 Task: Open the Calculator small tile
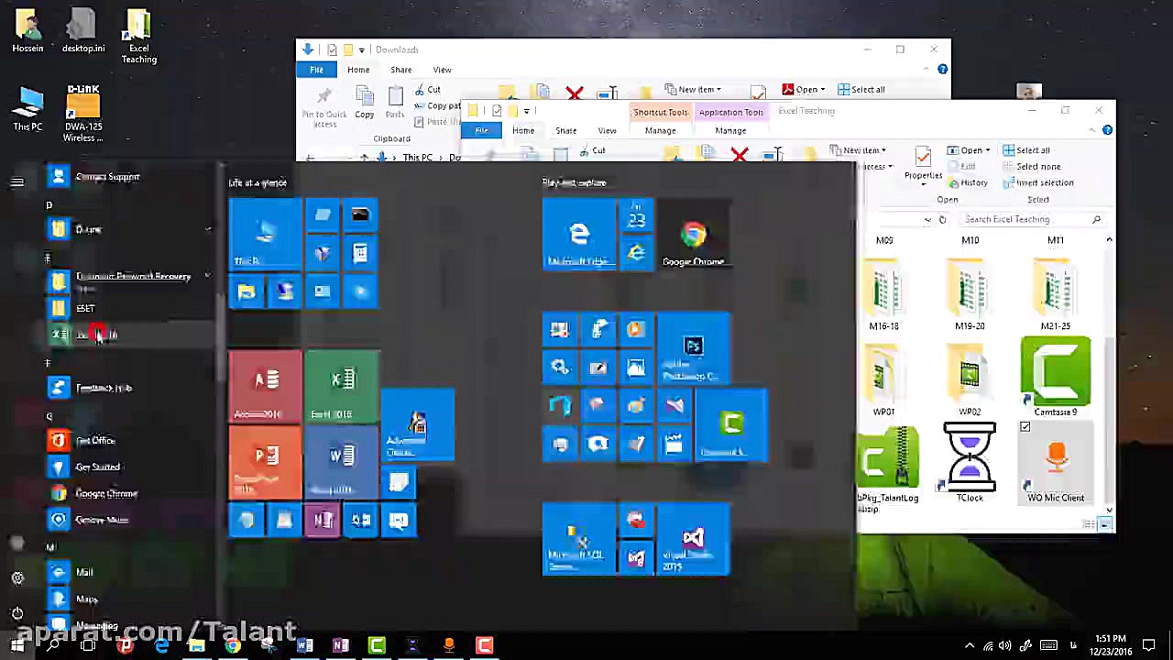[360, 254]
